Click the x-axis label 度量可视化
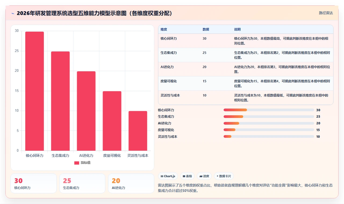Image resolution: width=344 pixels, height=204 pixels. (112, 155)
